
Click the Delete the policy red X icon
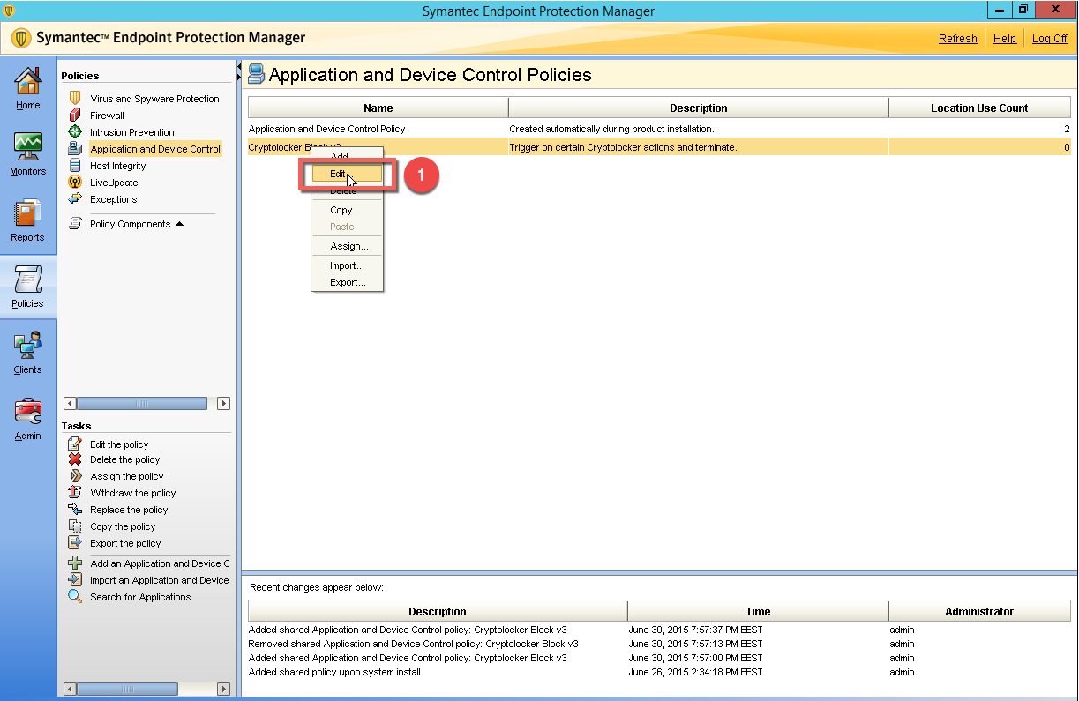(75, 459)
